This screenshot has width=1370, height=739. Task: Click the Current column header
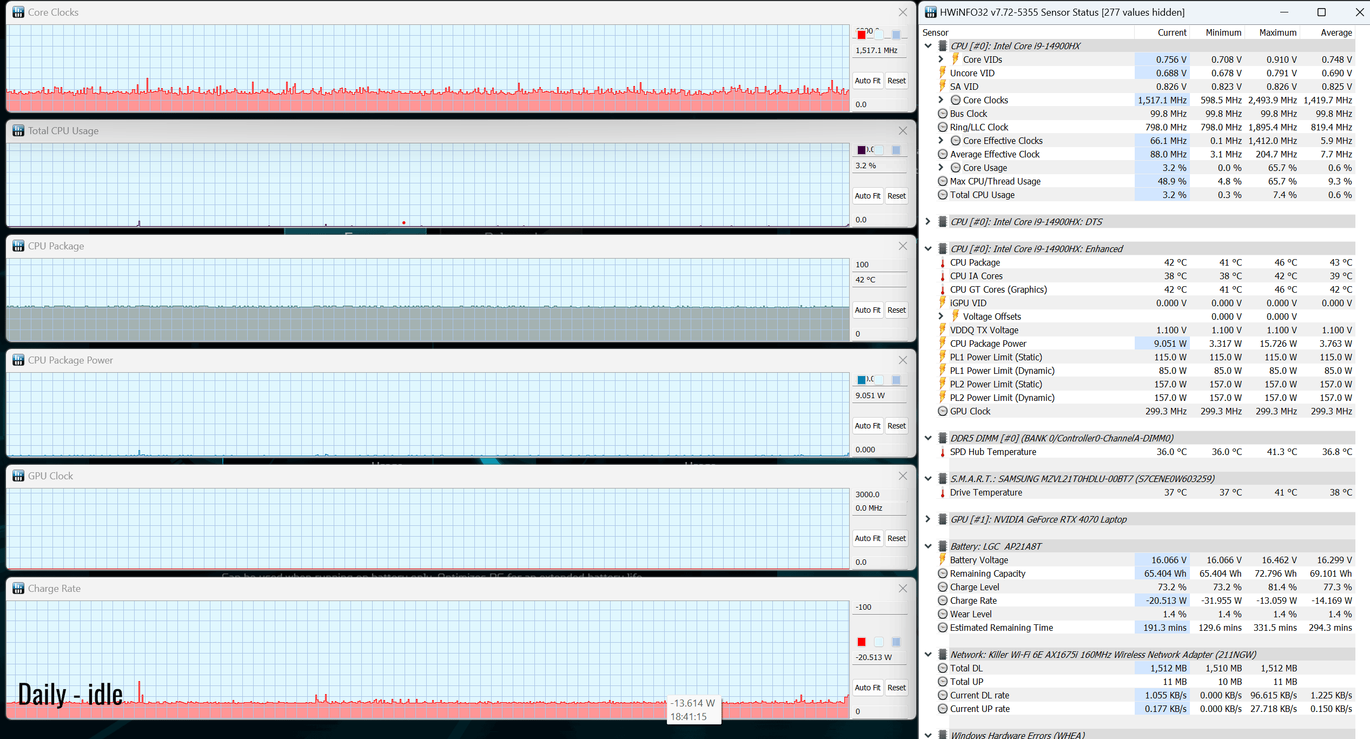tap(1172, 32)
